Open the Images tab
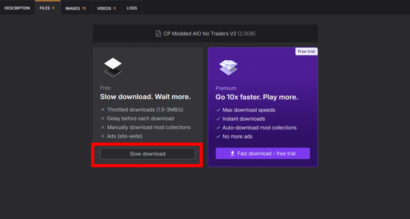Screen dimensions: 410x219 (76, 8)
